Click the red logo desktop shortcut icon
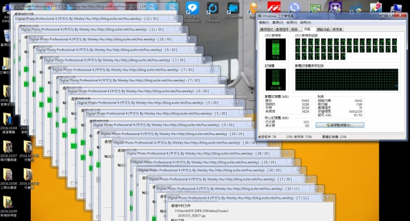The width and height of the screenshot is (410, 221). [274, 7]
